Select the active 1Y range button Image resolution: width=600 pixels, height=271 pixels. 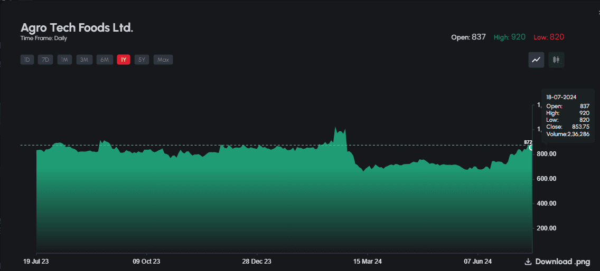[x=124, y=60]
